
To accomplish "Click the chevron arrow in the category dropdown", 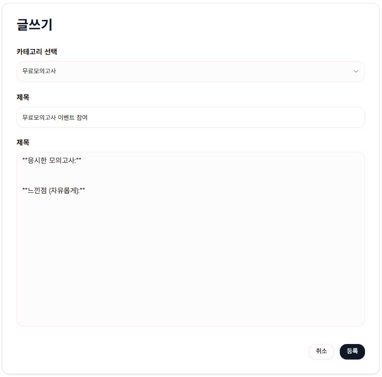I will click(x=356, y=71).
